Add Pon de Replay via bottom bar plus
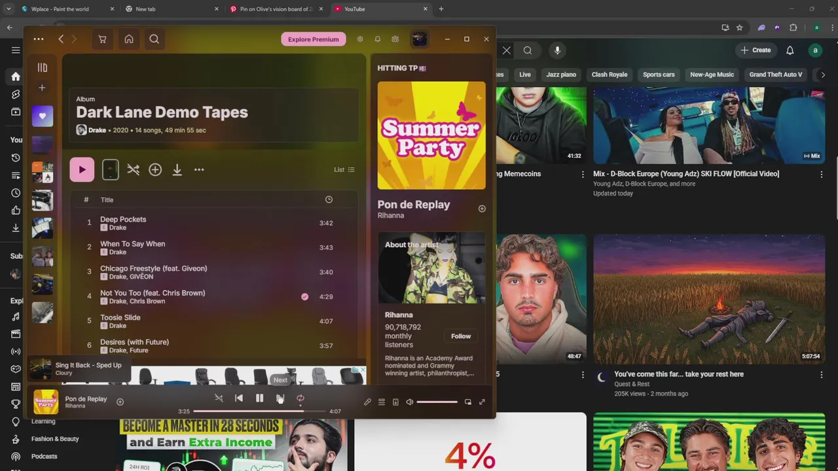Screen dimensions: 838x471 (x=120, y=402)
